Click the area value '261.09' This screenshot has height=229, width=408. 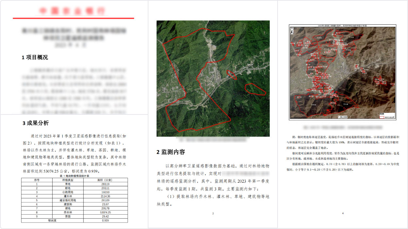click(106, 200)
